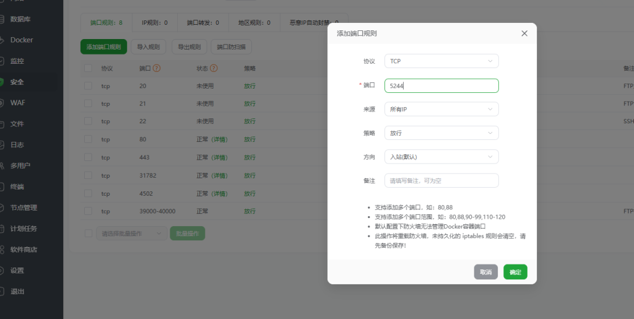Image resolution: width=634 pixels, height=319 pixels.
Task: Expand the TCP protocol dropdown
Action: pyautogui.click(x=441, y=61)
